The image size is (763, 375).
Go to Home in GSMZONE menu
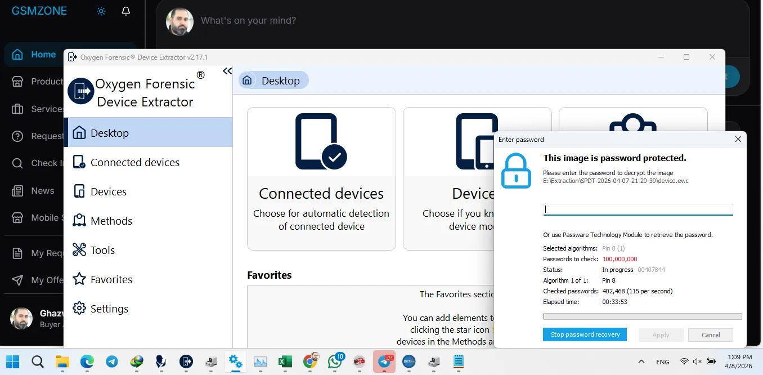click(43, 55)
